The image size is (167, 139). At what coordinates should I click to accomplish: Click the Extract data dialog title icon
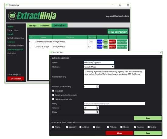[52, 53]
